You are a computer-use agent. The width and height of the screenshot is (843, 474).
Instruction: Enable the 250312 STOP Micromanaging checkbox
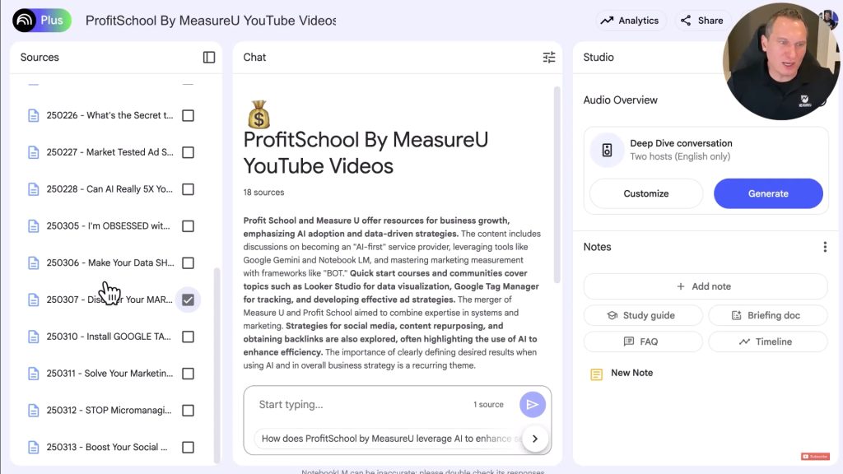pos(189,411)
